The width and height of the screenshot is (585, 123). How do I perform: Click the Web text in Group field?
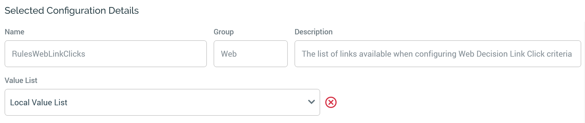click(x=229, y=54)
